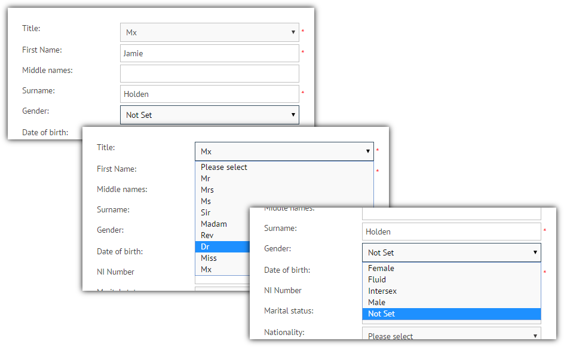Viewport: 564px width, 347px height.
Task: Open the Gender dropdown in the top form
Action: (209, 115)
